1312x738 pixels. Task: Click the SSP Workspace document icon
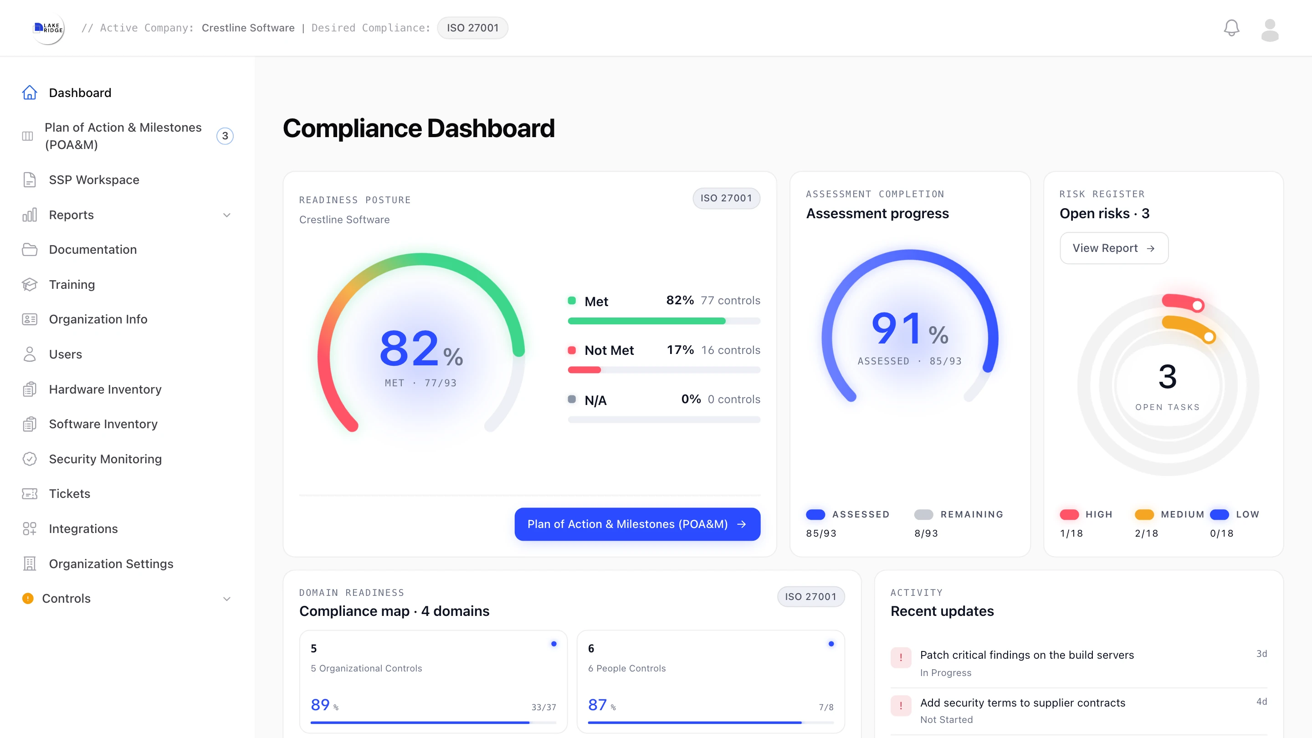click(30, 180)
